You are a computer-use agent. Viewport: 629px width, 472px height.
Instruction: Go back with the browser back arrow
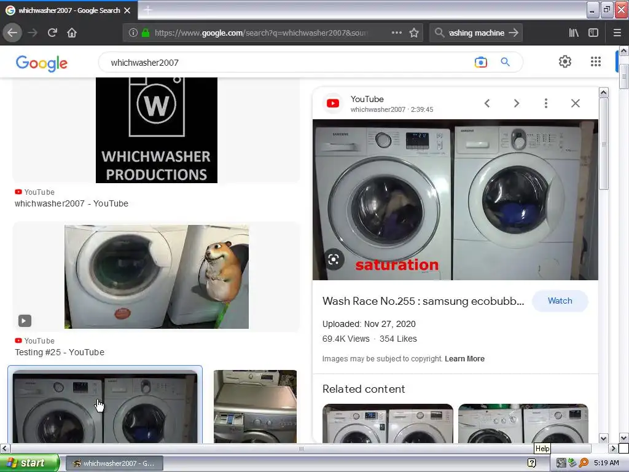(x=12, y=33)
